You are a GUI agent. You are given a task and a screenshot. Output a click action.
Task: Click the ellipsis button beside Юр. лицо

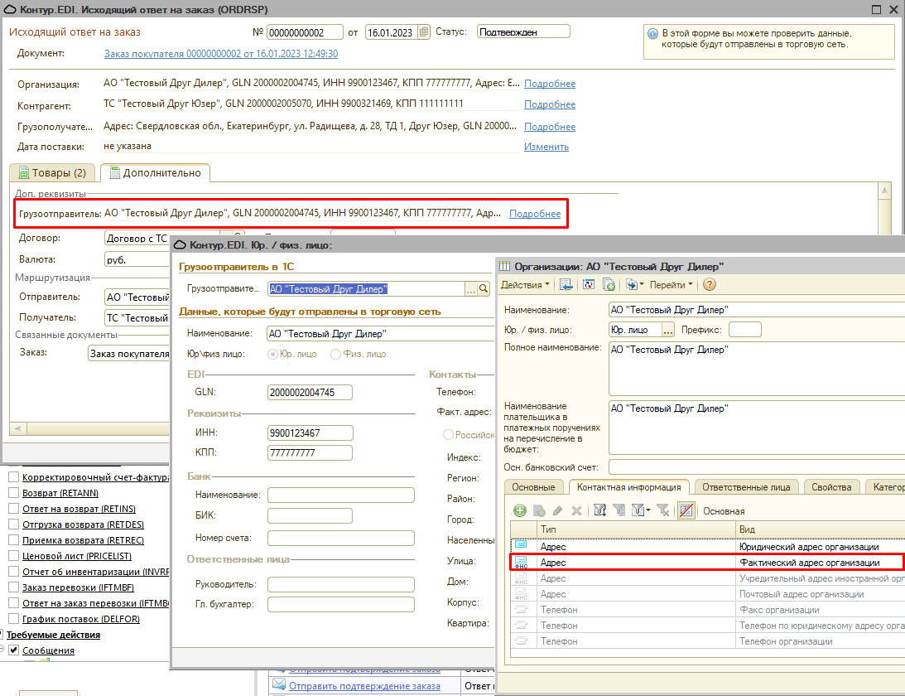[x=668, y=330]
